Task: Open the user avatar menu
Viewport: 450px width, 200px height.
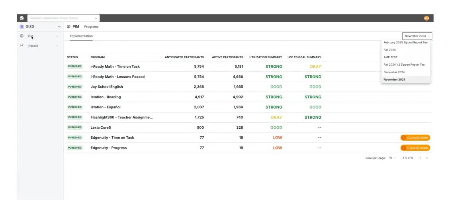Action: point(426,18)
